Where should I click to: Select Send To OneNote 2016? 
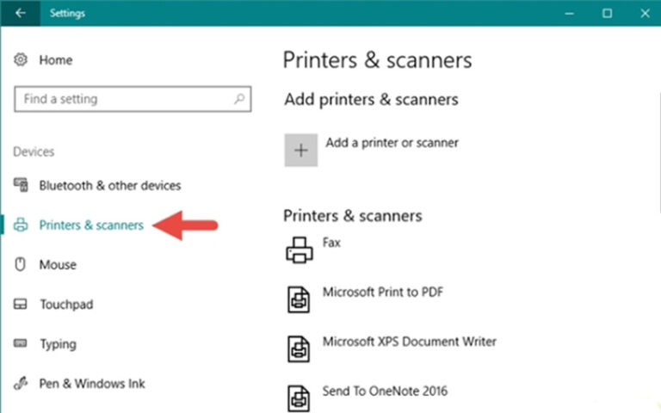pyautogui.click(x=385, y=391)
